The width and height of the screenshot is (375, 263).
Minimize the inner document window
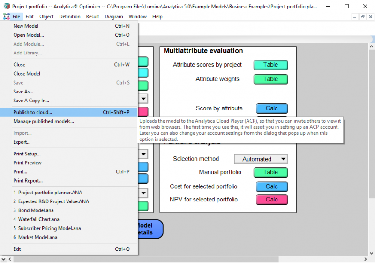coord(355,17)
